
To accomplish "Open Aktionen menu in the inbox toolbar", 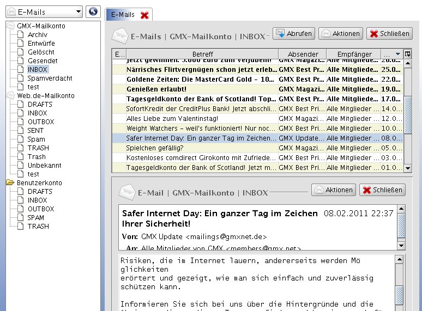I will pyautogui.click(x=340, y=34).
